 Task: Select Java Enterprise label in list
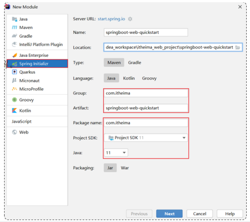[34, 55]
